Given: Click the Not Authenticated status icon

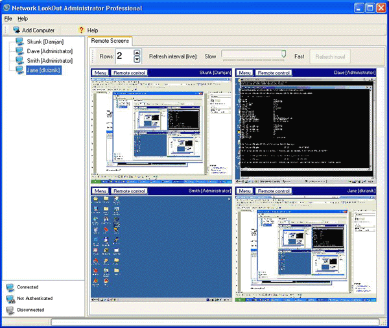Looking at the screenshot, I should tap(10, 299).
